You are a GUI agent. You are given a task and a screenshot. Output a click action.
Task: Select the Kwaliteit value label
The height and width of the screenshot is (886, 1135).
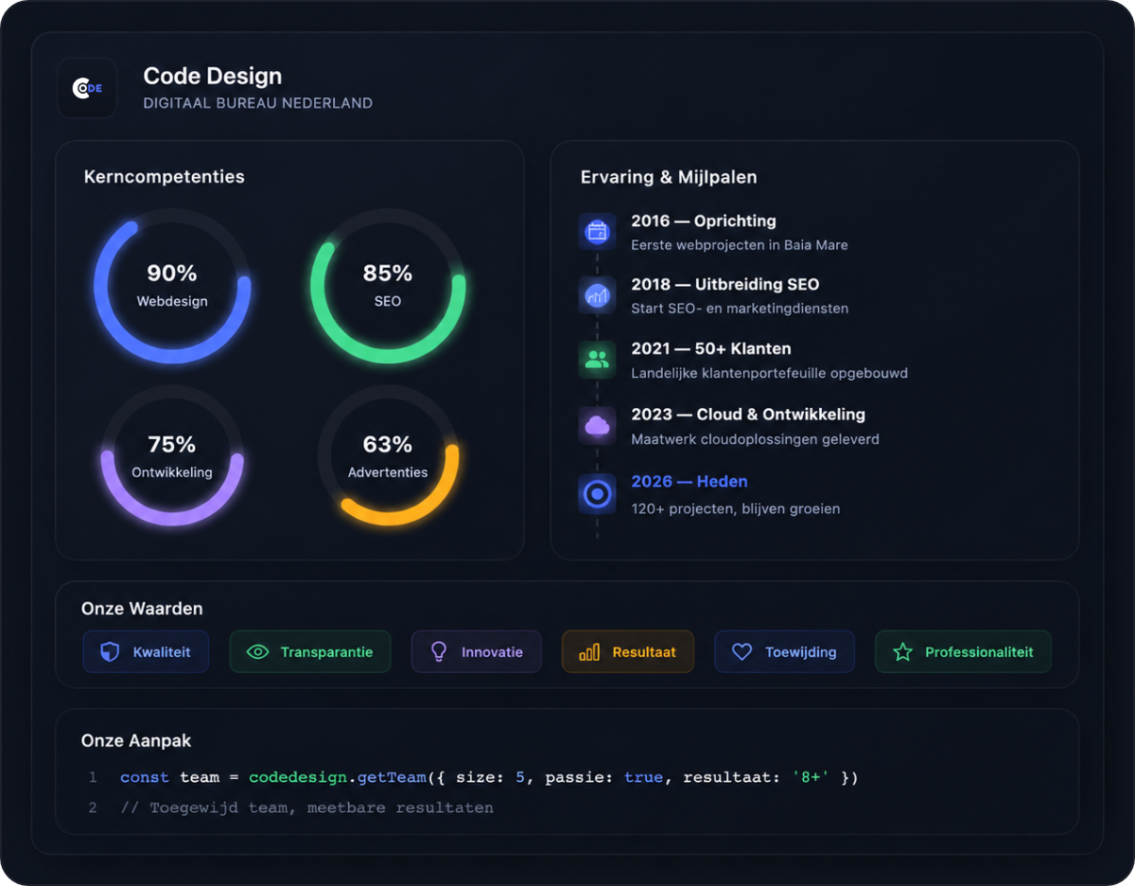pos(162,652)
